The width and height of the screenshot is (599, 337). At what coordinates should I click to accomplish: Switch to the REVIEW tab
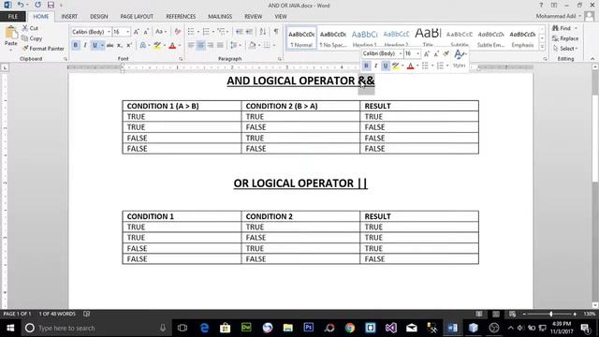tap(254, 17)
